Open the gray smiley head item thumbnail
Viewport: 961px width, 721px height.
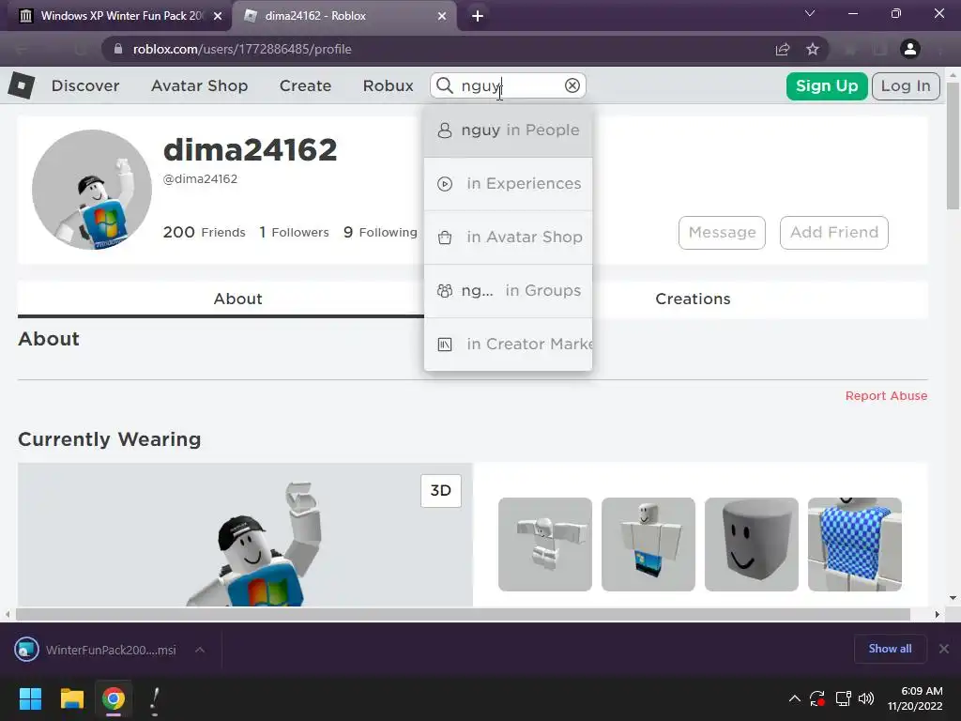pos(752,545)
